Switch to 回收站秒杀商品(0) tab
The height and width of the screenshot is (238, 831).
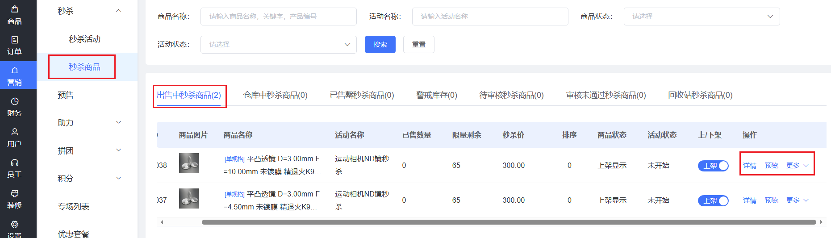700,95
